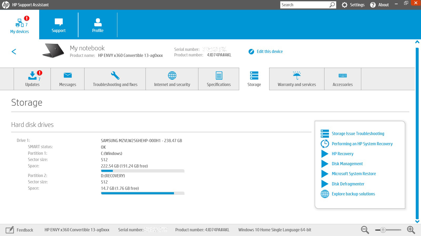
Task: Open Performing an HP System Recovery link
Action: pyautogui.click(x=362, y=144)
